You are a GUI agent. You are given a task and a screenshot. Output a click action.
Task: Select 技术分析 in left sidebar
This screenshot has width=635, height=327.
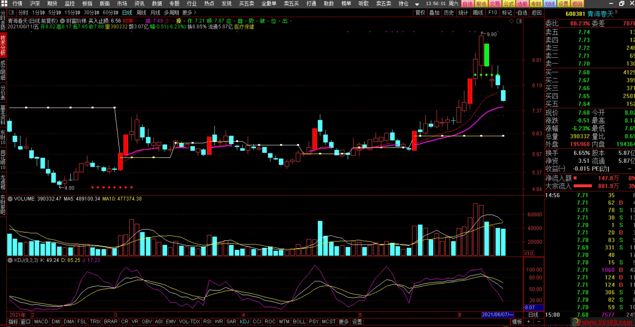point(3,46)
